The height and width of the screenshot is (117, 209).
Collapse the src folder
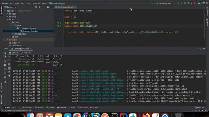coord(7,19)
